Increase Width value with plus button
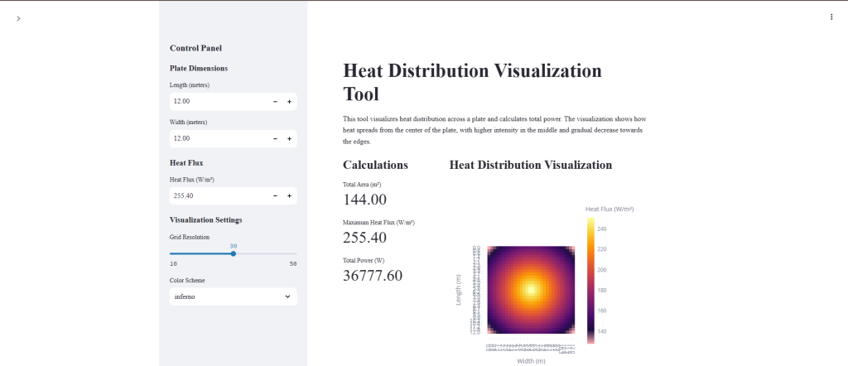Screen dimensions: 848x366 289,138
